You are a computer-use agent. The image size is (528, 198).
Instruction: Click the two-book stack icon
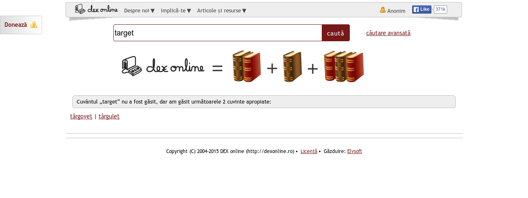pyautogui.click(x=247, y=66)
